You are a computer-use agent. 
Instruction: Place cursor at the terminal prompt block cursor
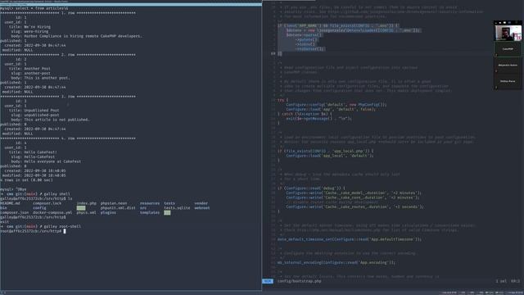65,231
